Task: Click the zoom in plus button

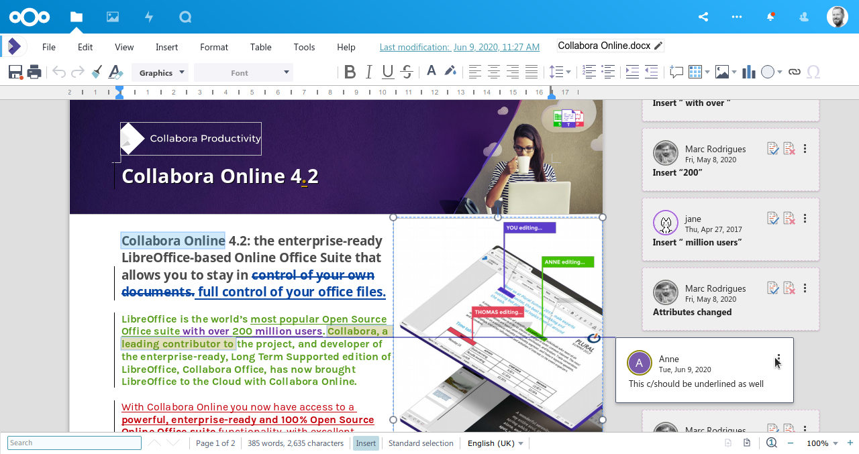Action: click(x=850, y=443)
